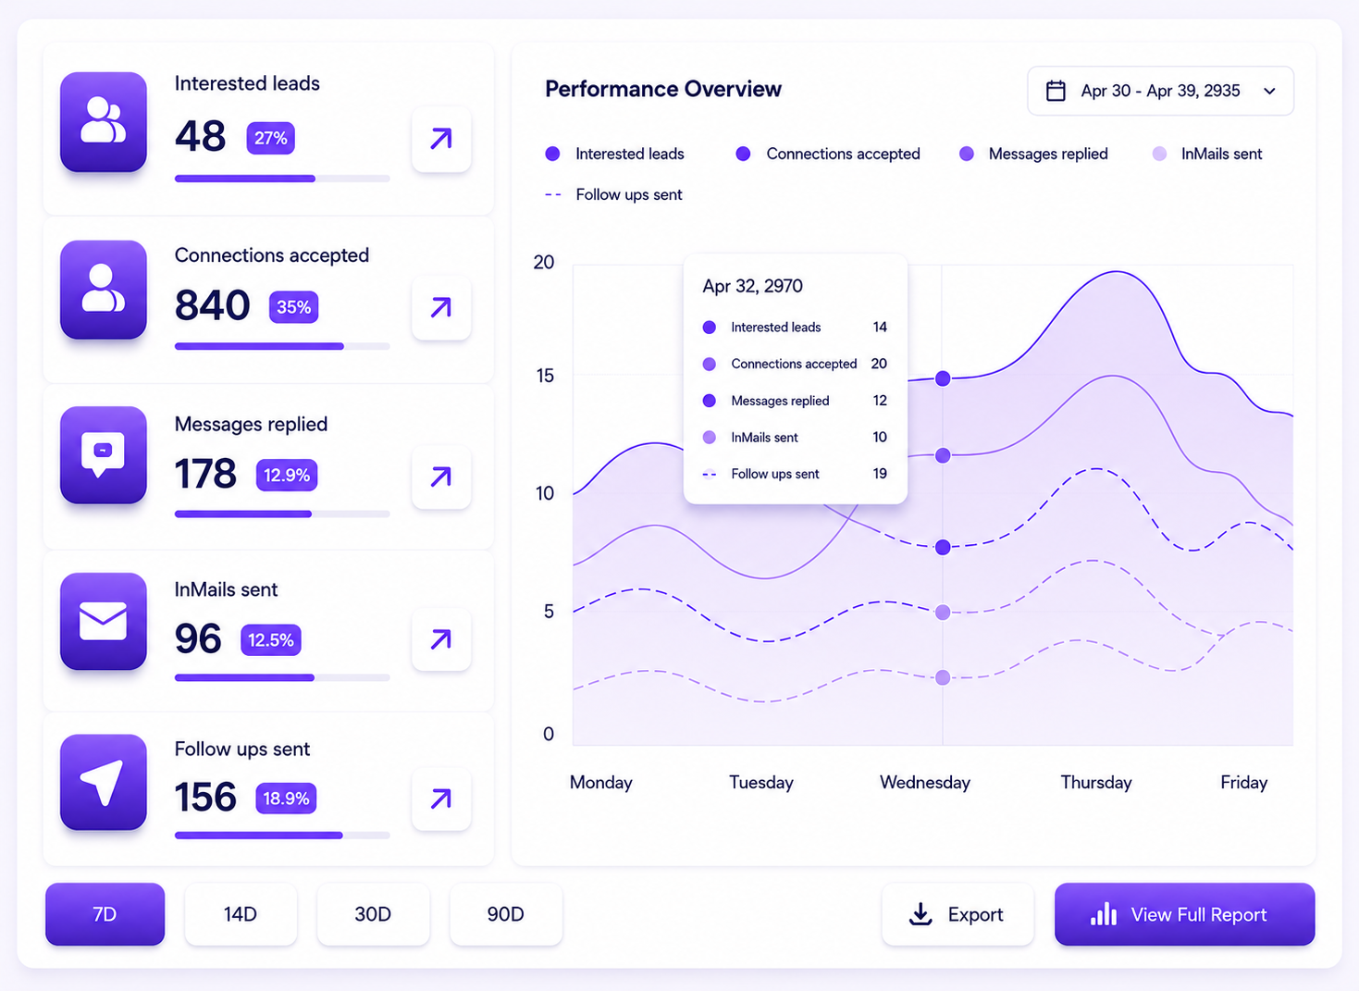This screenshot has width=1359, height=991.
Task: Switch to the 30D time range
Action: 373,914
